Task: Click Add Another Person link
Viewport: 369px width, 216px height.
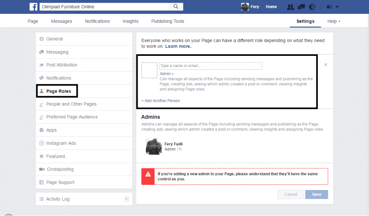Action: (161, 101)
